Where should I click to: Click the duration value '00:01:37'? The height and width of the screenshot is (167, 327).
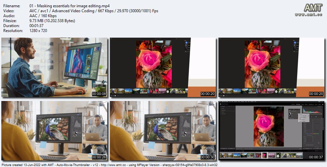point(37,26)
